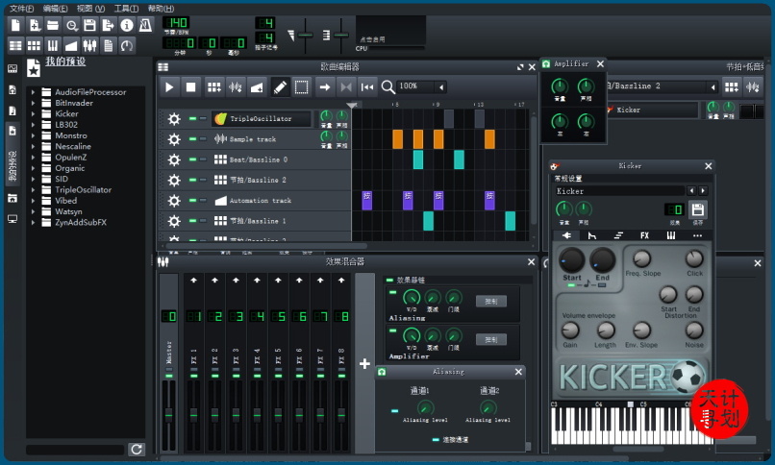The width and height of the screenshot is (775, 465).
Task: Expand the ZynAddSubFX folder in tree
Action: click(33, 223)
